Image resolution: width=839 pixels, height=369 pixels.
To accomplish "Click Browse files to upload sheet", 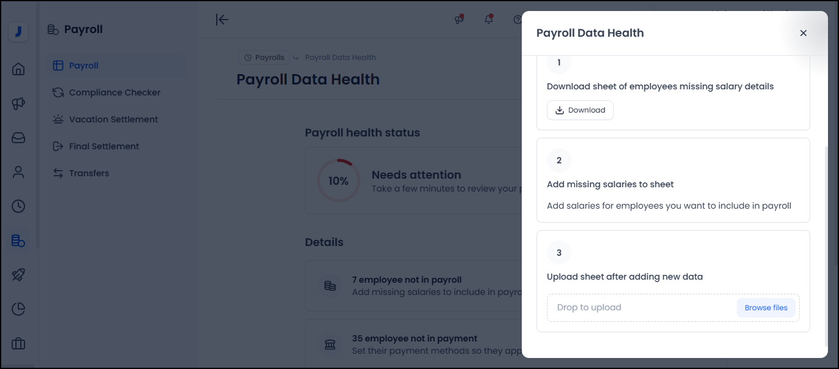I will pyautogui.click(x=766, y=308).
